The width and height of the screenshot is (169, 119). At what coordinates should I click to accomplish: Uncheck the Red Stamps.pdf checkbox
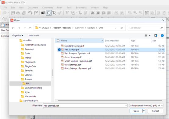point(59,49)
